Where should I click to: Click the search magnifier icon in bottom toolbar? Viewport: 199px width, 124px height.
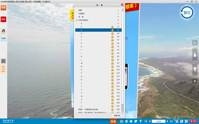186,121
